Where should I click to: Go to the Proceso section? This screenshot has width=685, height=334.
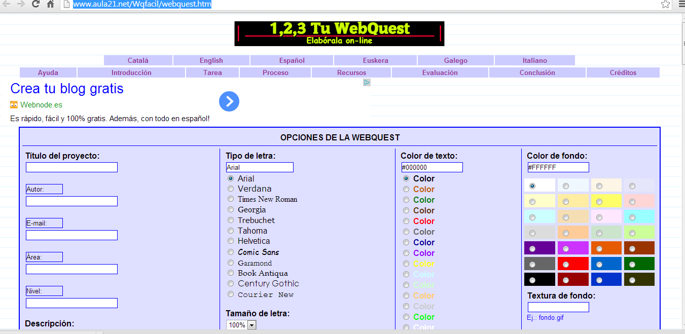[275, 72]
